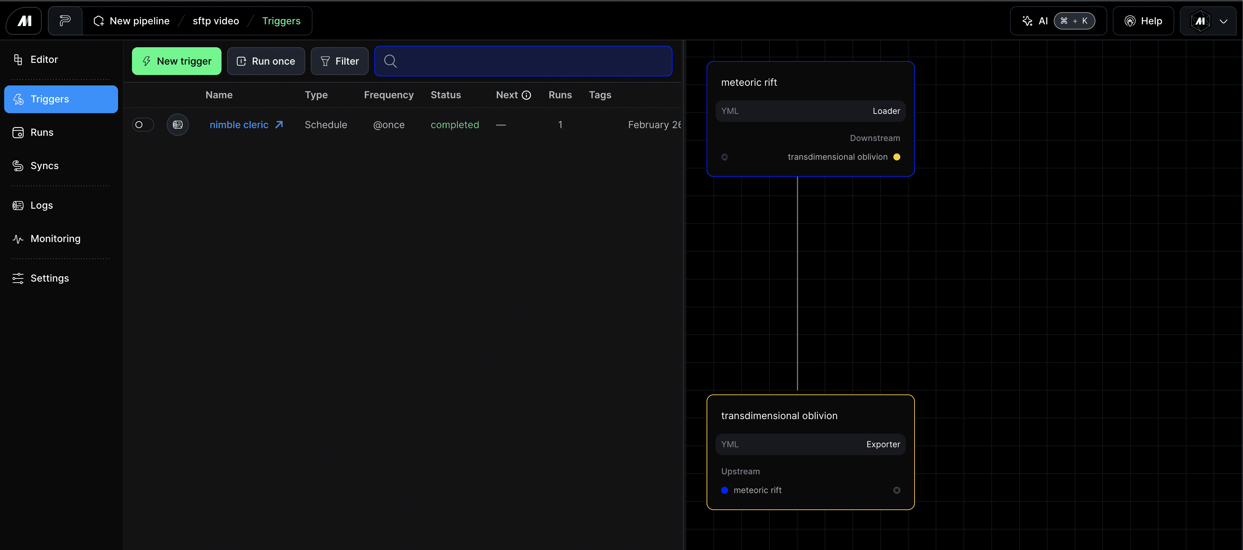Image resolution: width=1243 pixels, height=550 pixels.
Task: Click the Type column header
Action: [x=316, y=94]
